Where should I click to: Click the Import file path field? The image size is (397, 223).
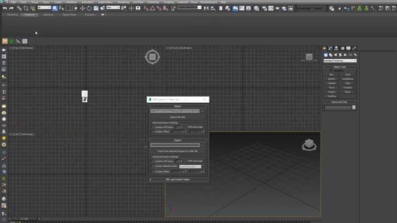(x=175, y=111)
